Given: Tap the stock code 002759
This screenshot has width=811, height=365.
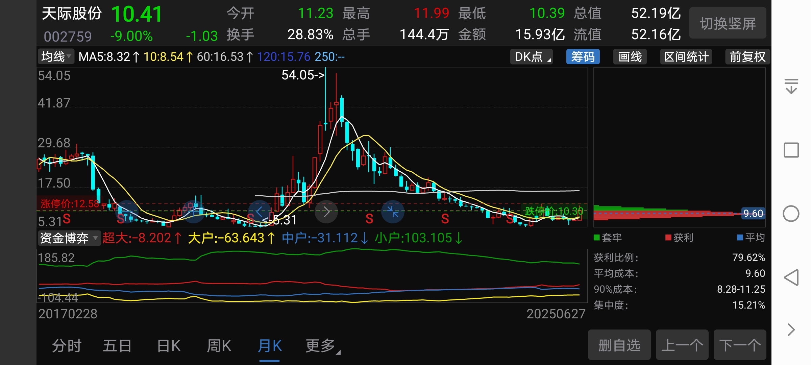Looking at the screenshot, I should click(68, 36).
